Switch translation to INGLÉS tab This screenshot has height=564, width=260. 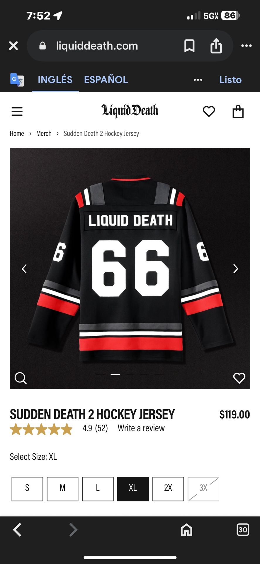click(55, 80)
